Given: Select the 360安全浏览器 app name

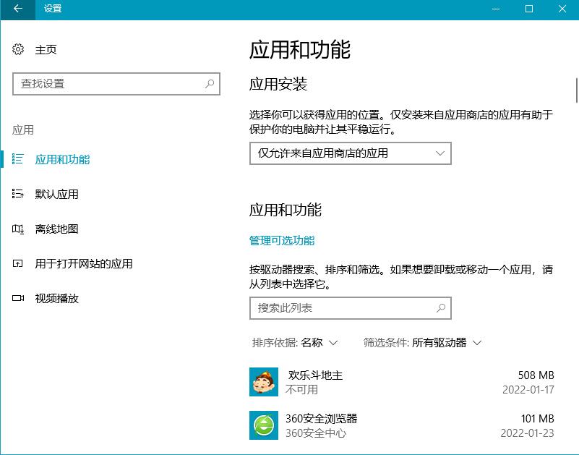Looking at the screenshot, I should click(x=321, y=418).
